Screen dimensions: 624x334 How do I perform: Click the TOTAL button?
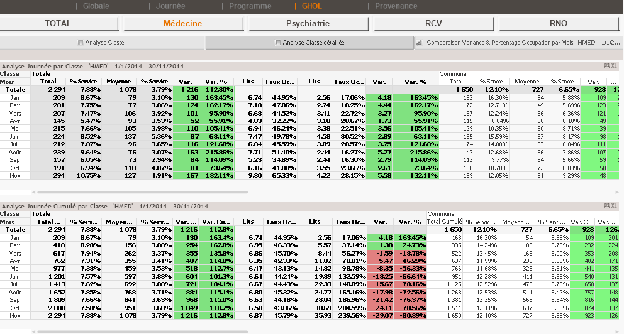pos(58,23)
